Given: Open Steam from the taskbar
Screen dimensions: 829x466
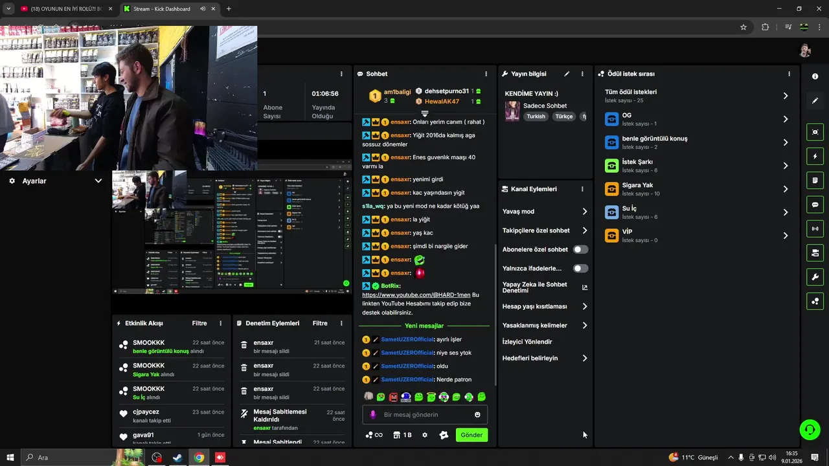Looking at the screenshot, I should click(177, 458).
